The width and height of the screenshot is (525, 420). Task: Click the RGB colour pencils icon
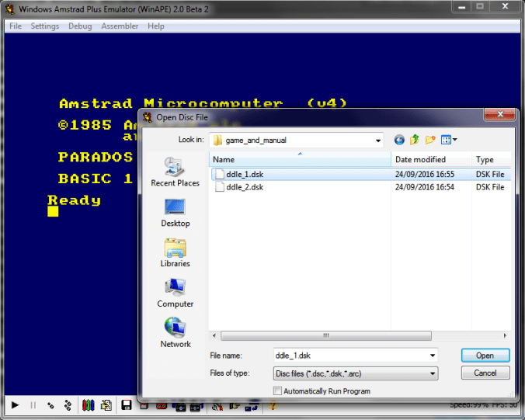pyautogui.click(x=88, y=405)
